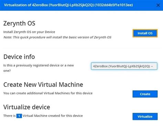Click 'Virtual Machine created for this device' text
This screenshot has width=163, height=132.
pyautogui.click(x=53, y=116)
